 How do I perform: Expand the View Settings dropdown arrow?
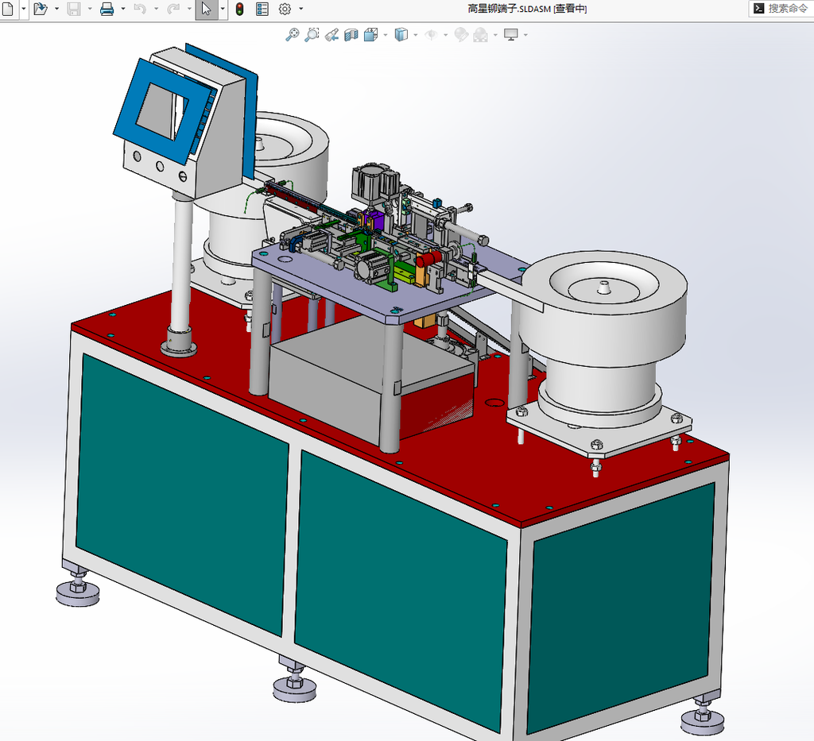click(x=526, y=35)
